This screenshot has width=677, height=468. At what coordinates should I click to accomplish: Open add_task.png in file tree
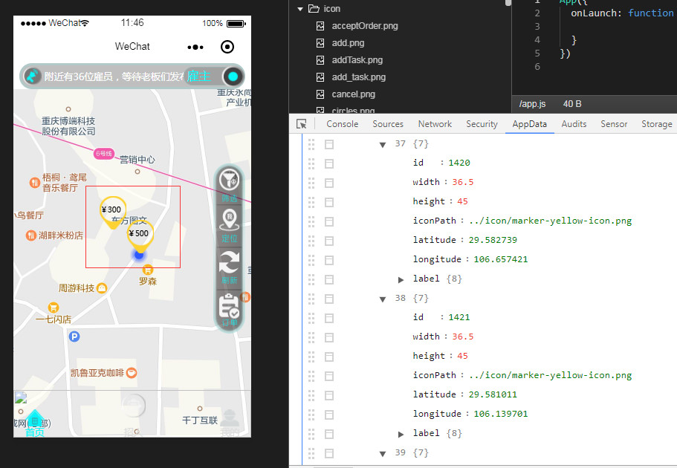click(359, 77)
